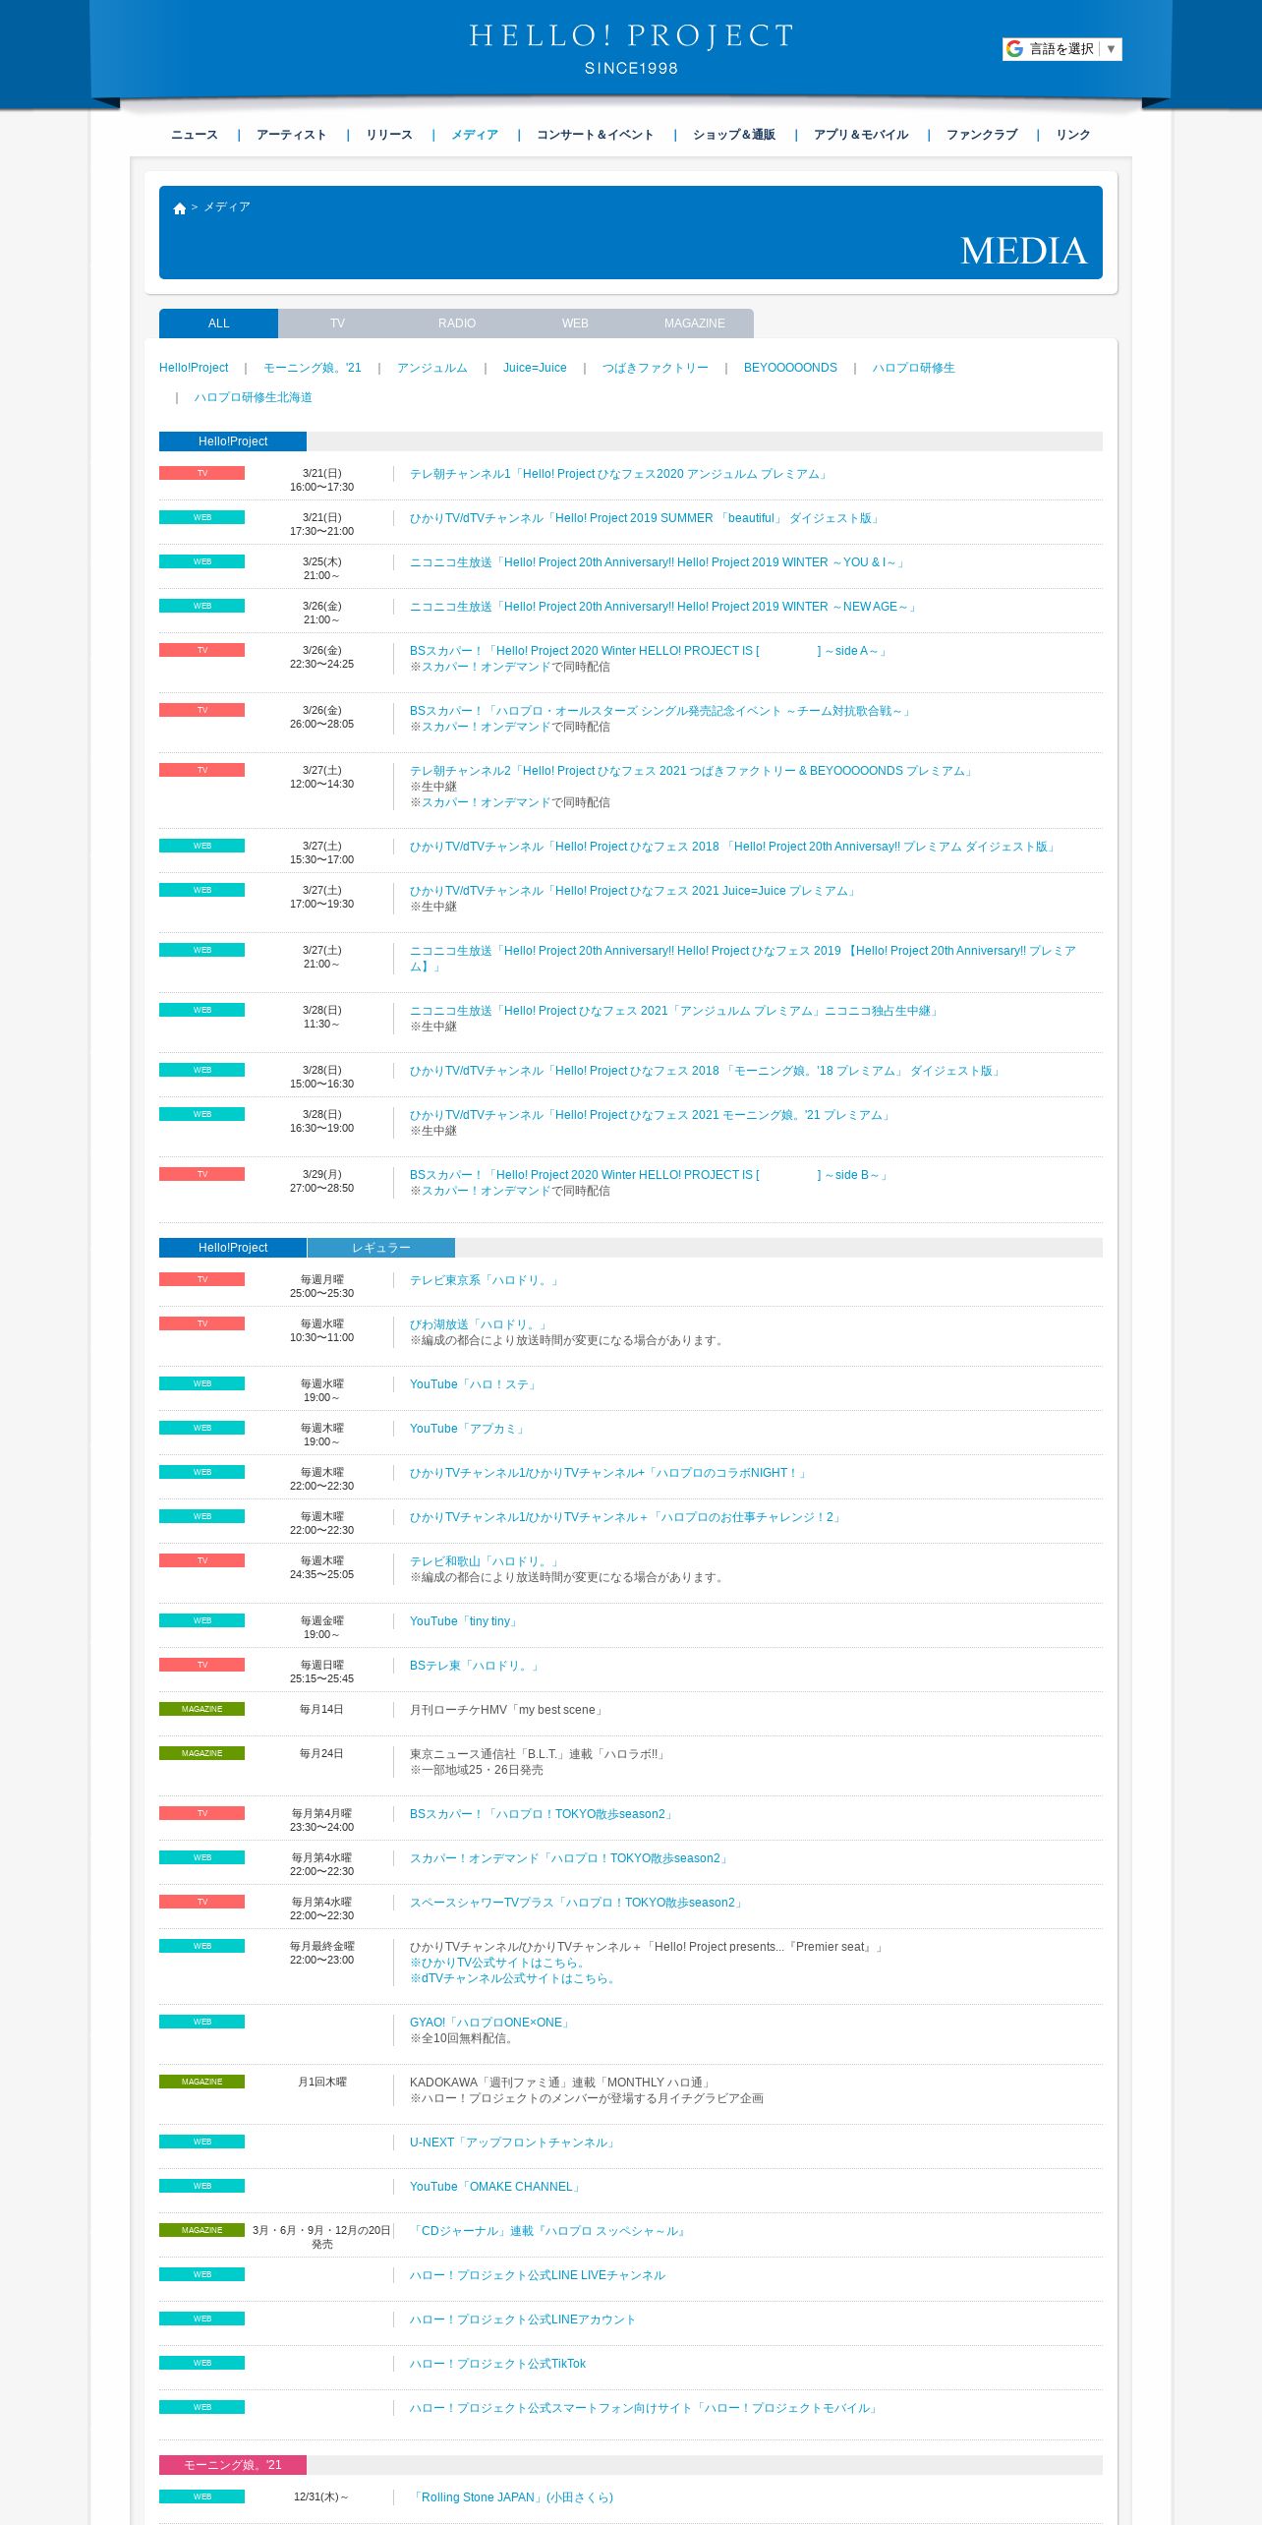1262x2525 pixels.
Task: Open YouTube「OMAKE CHANNEL」 link
Action: click(x=496, y=2187)
